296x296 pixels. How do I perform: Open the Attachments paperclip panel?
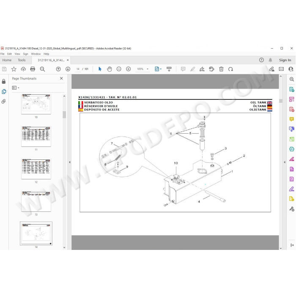[3, 101]
